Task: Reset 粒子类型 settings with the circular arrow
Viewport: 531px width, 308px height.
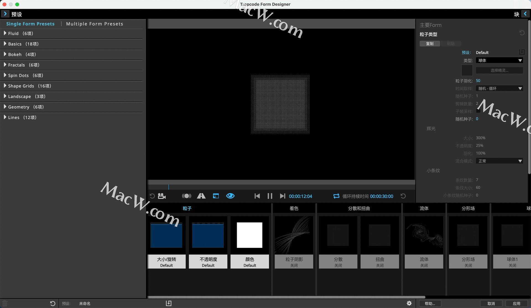Action: point(522,33)
